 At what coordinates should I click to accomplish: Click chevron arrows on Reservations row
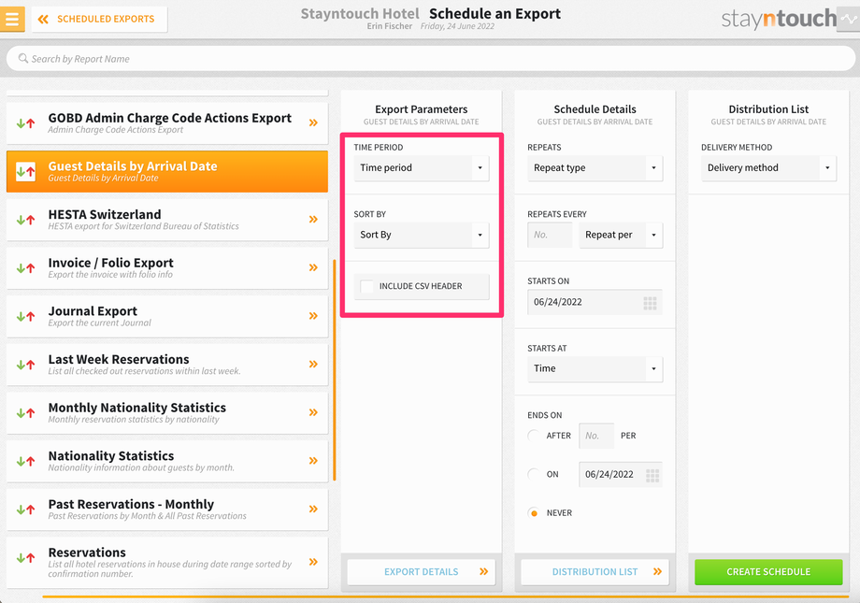313,562
